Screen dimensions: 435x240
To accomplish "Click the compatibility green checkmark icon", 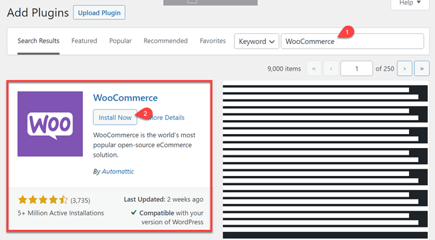I will coord(134,213).
